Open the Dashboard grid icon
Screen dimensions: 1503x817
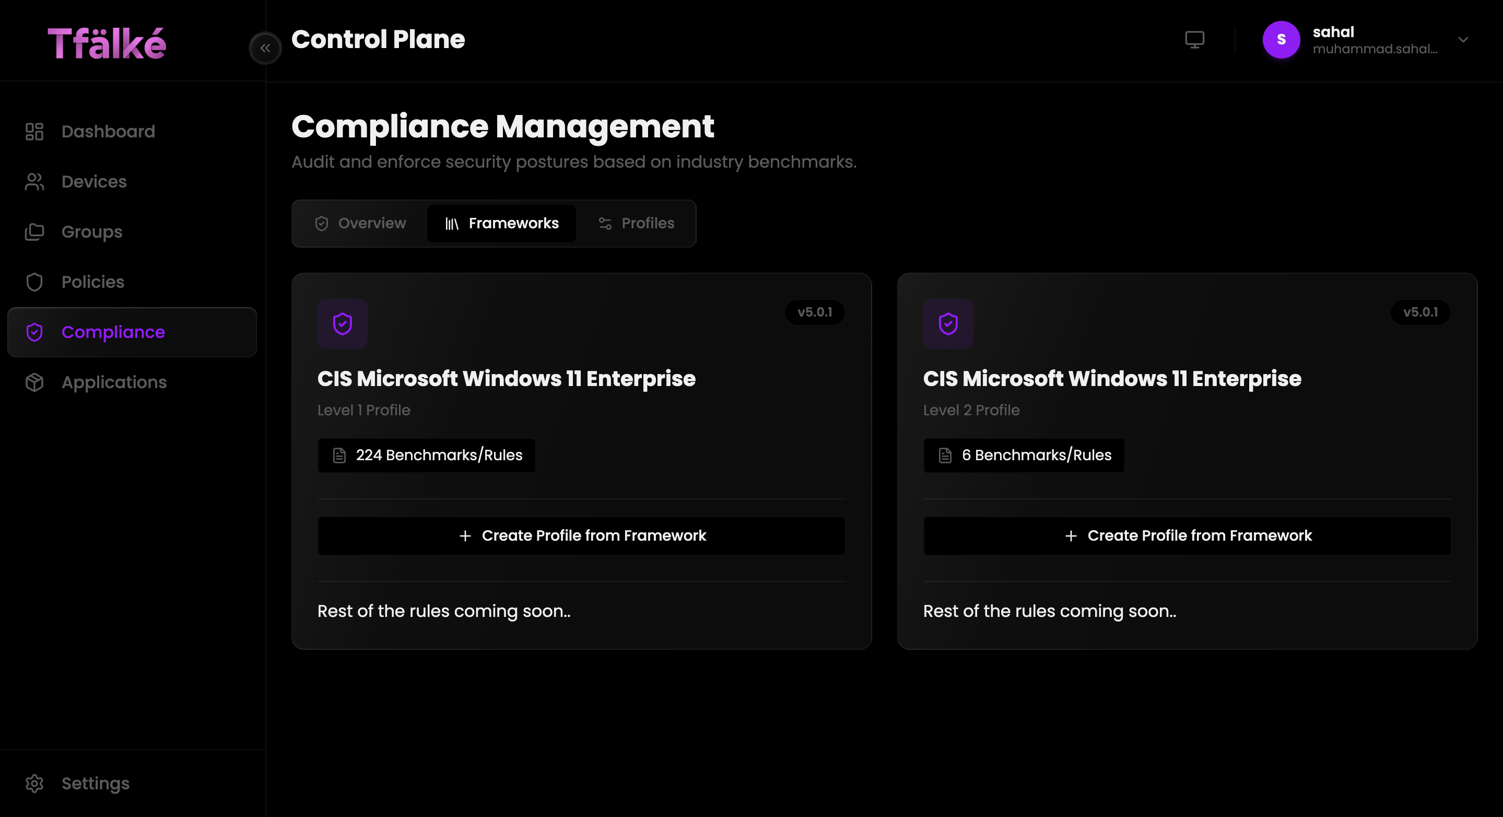click(34, 131)
